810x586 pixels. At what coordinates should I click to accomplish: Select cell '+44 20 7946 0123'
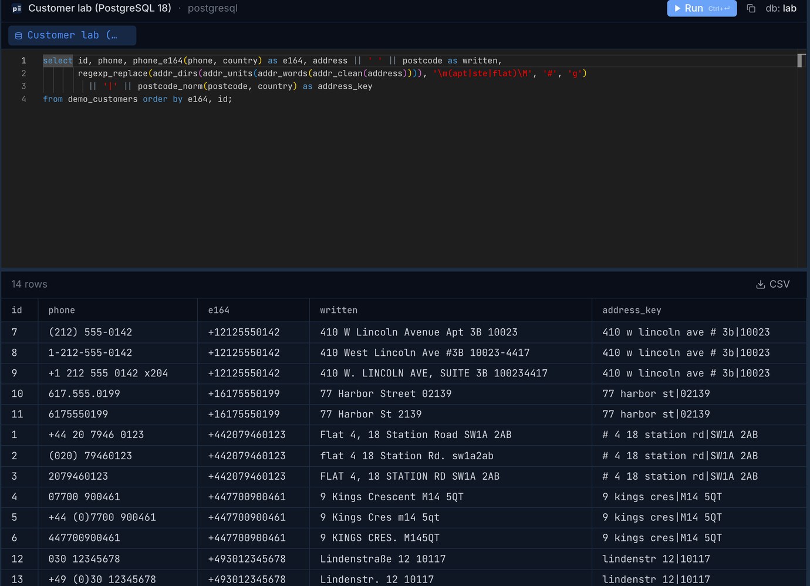point(117,435)
